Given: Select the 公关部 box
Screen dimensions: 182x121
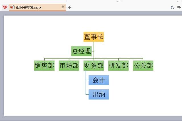Looking at the screenshot, I should point(143,66).
